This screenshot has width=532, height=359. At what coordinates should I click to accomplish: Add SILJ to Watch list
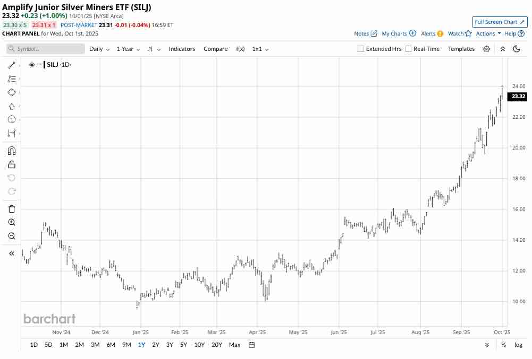coord(460,33)
